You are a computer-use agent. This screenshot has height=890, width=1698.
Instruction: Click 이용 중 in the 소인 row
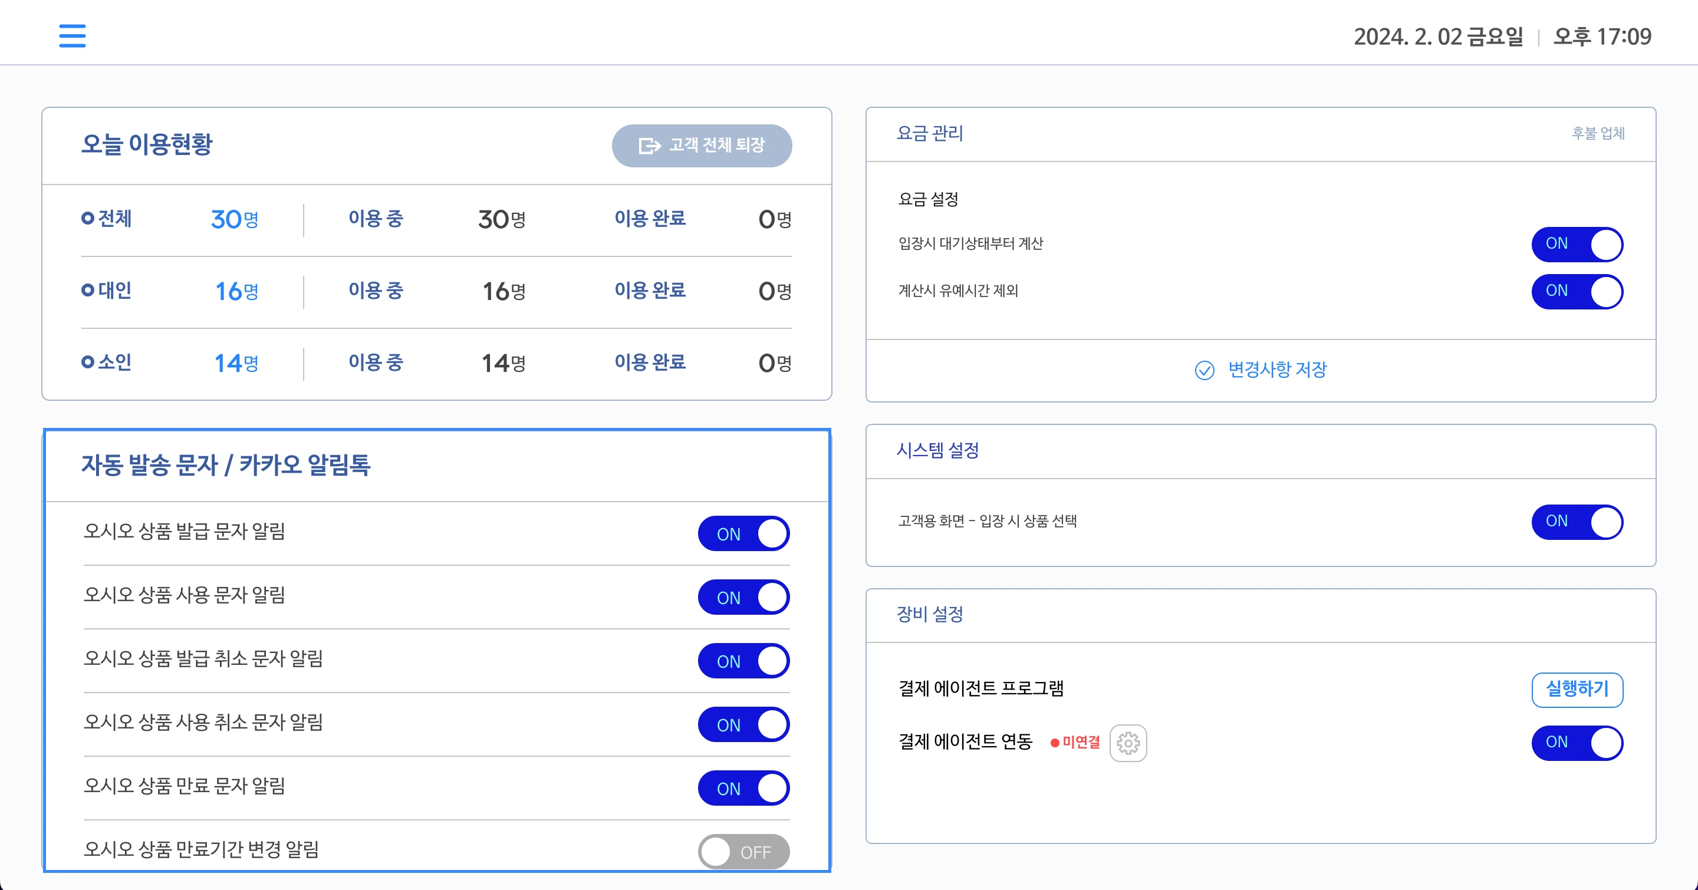pos(376,362)
